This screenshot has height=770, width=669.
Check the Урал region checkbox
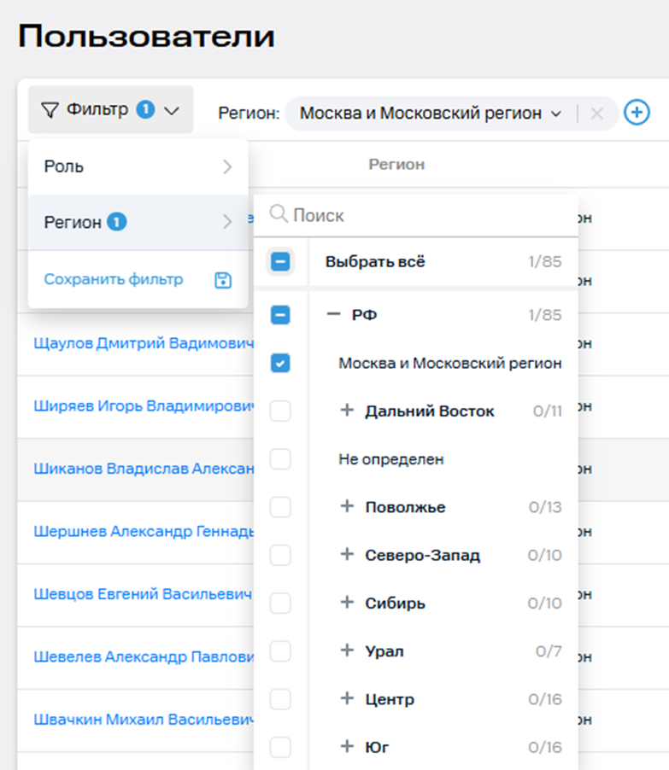coord(280,651)
